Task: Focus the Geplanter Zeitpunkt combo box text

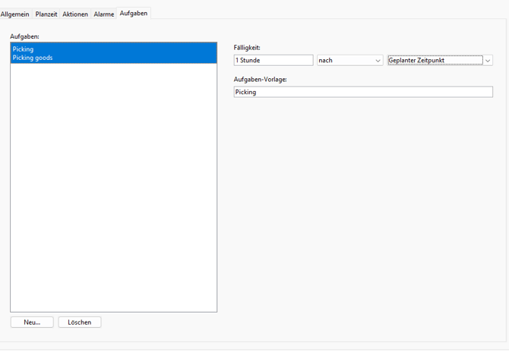Action: click(x=434, y=61)
